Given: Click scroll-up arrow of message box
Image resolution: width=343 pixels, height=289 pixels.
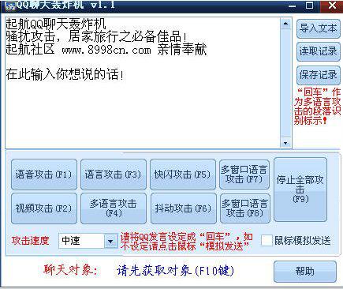Looking at the screenshot, I should [x=285, y=24].
